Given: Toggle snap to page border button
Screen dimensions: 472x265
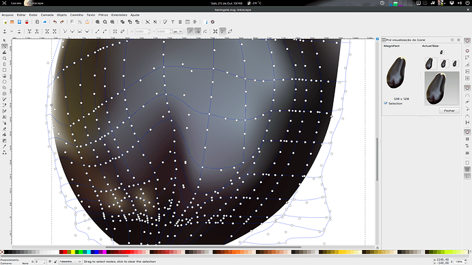Looking at the screenshot, I should coord(467,163).
